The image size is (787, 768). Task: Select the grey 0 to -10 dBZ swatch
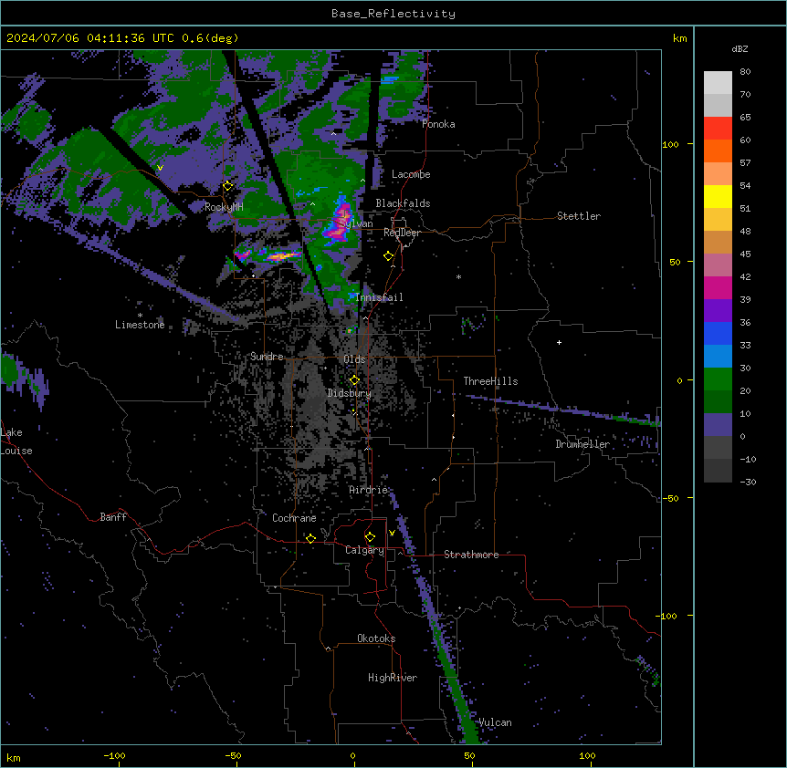[718, 448]
